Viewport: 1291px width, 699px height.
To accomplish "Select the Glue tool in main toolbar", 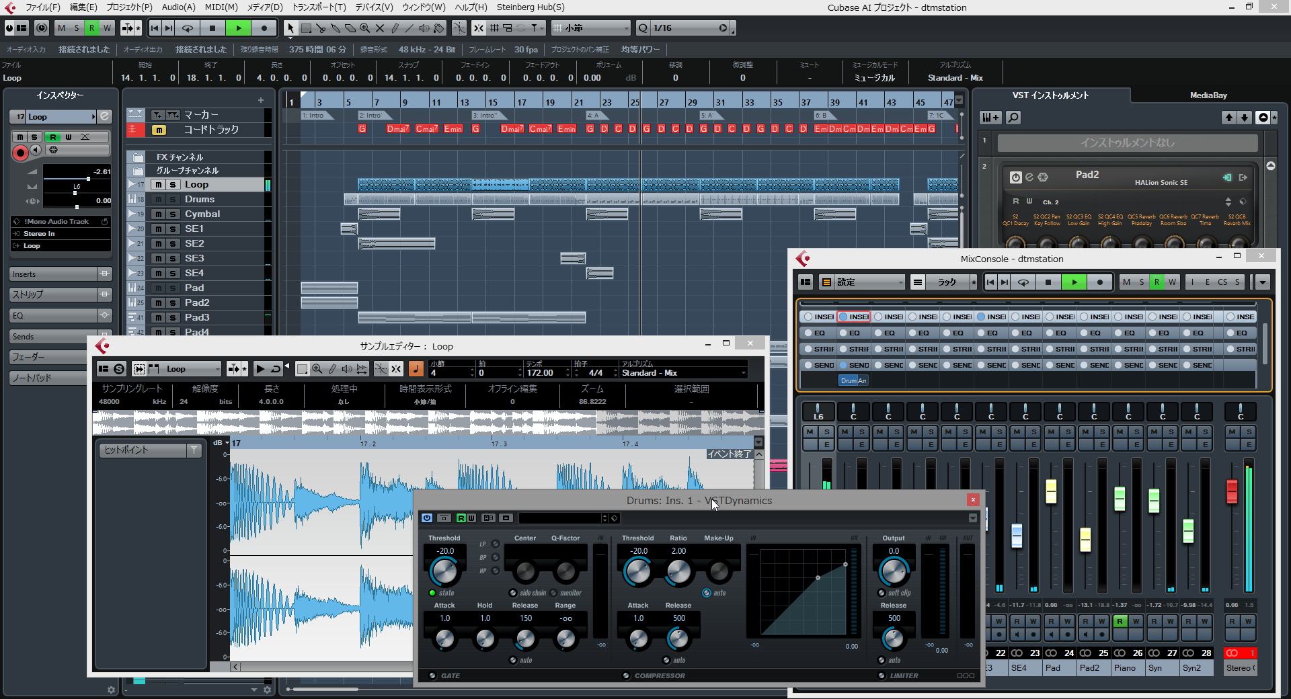I will coord(336,28).
